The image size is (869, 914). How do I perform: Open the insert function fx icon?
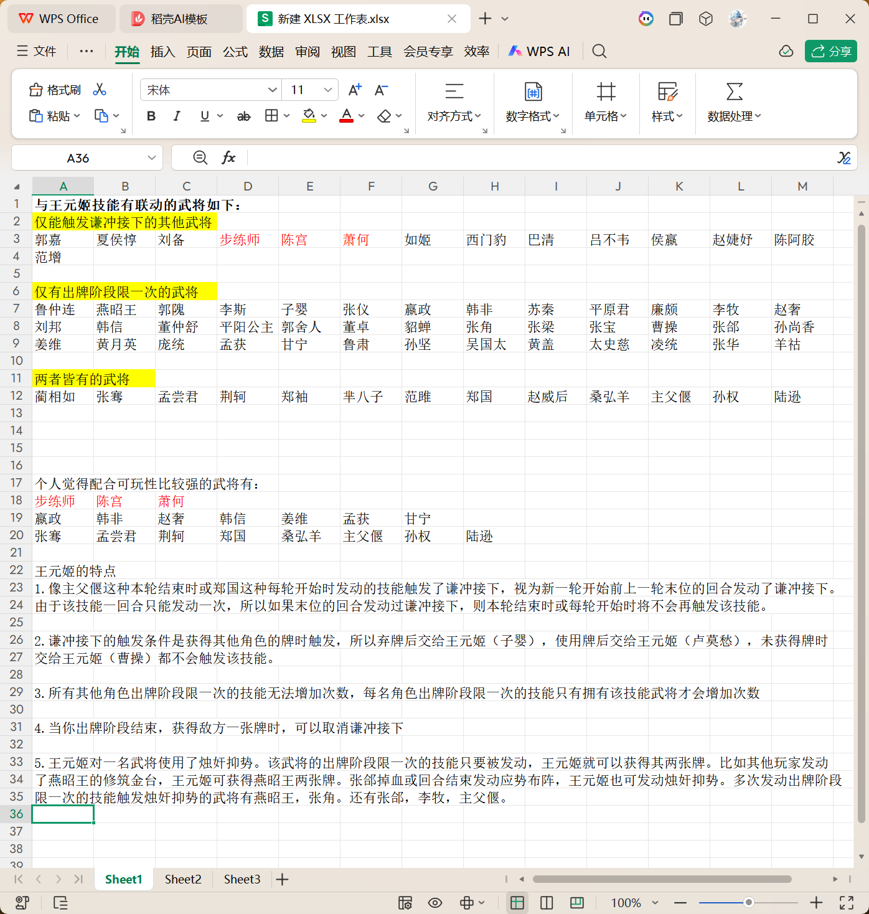[229, 158]
